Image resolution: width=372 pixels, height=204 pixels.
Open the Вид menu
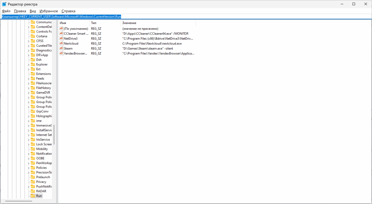pyautogui.click(x=33, y=11)
